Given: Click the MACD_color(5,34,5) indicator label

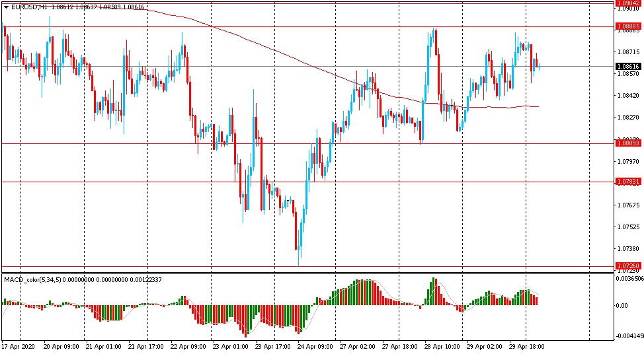Looking at the screenshot, I should (32, 280).
